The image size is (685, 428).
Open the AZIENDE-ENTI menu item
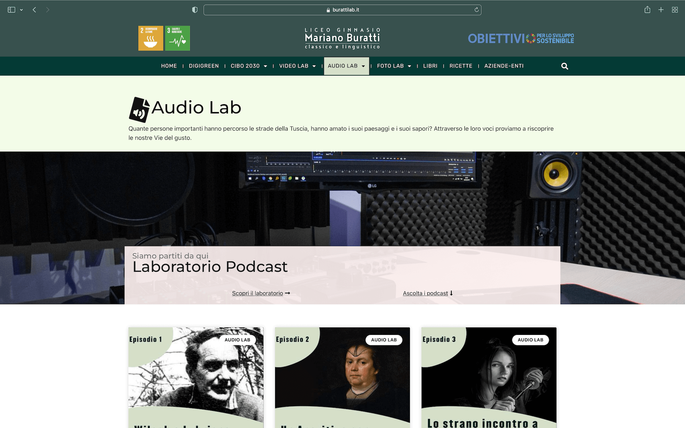point(504,66)
